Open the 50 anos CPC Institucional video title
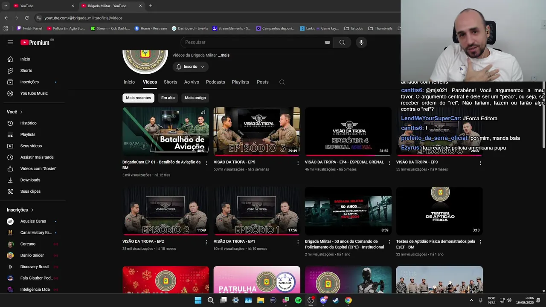The width and height of the screenshot is (546, 307). point(344,244)
